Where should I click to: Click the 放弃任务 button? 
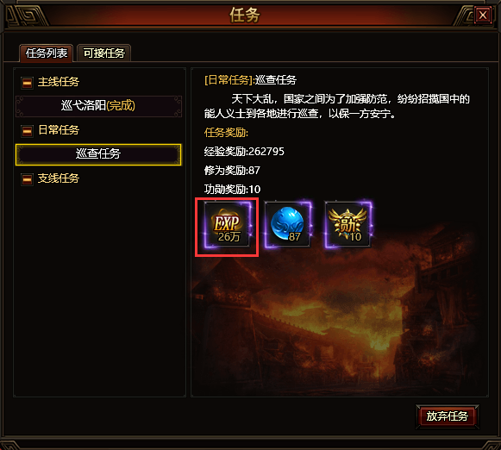pyautogui.click(x=447, y=416)
